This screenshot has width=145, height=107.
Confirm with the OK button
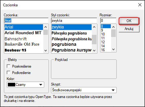point(129,21)
